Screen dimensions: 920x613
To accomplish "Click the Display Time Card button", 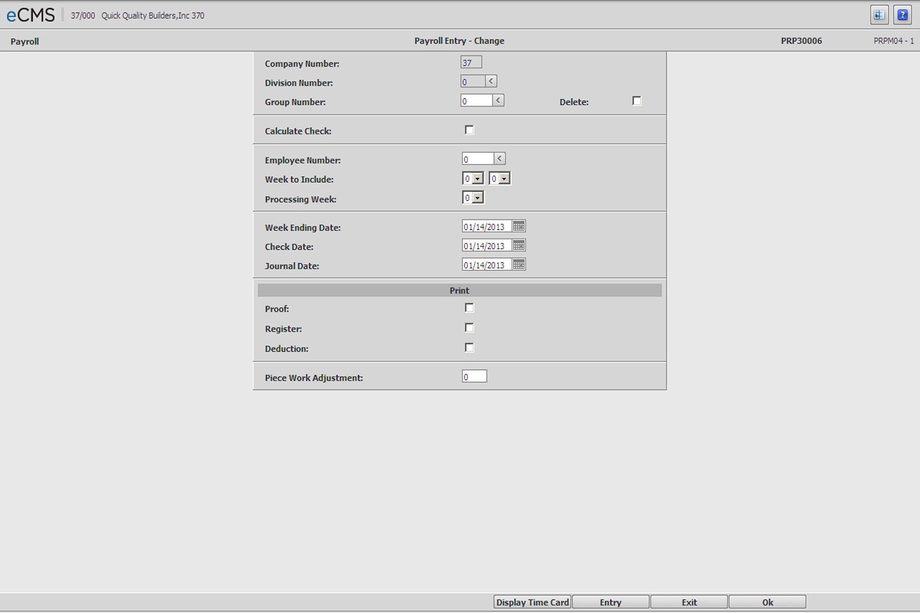I will (x=532, y=602).
